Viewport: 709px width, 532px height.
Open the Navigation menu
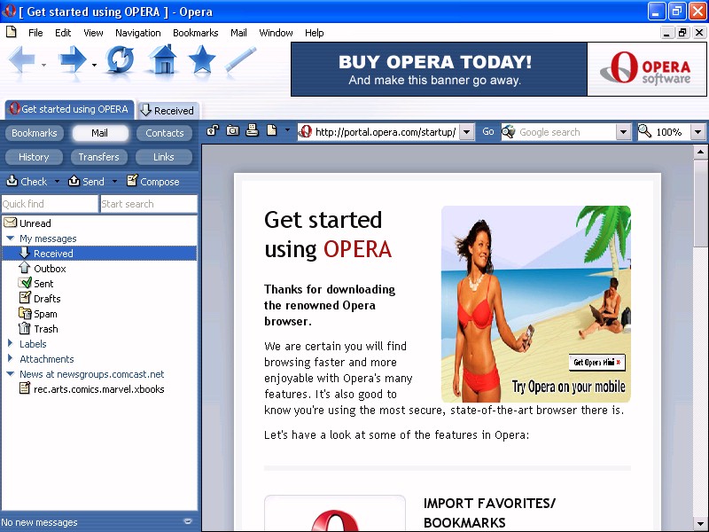pyautogui.click(x=138, y=33)
